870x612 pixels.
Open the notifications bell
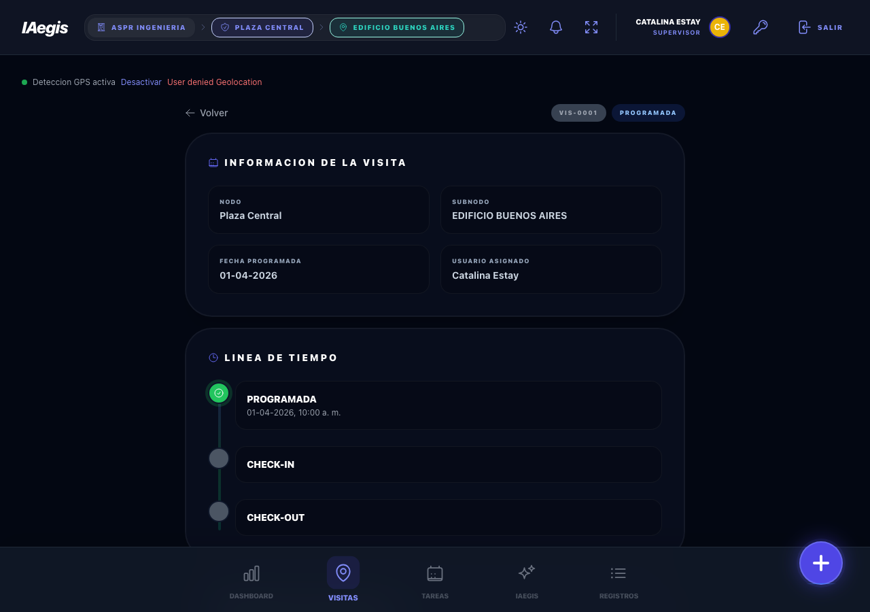pos(556,27)
